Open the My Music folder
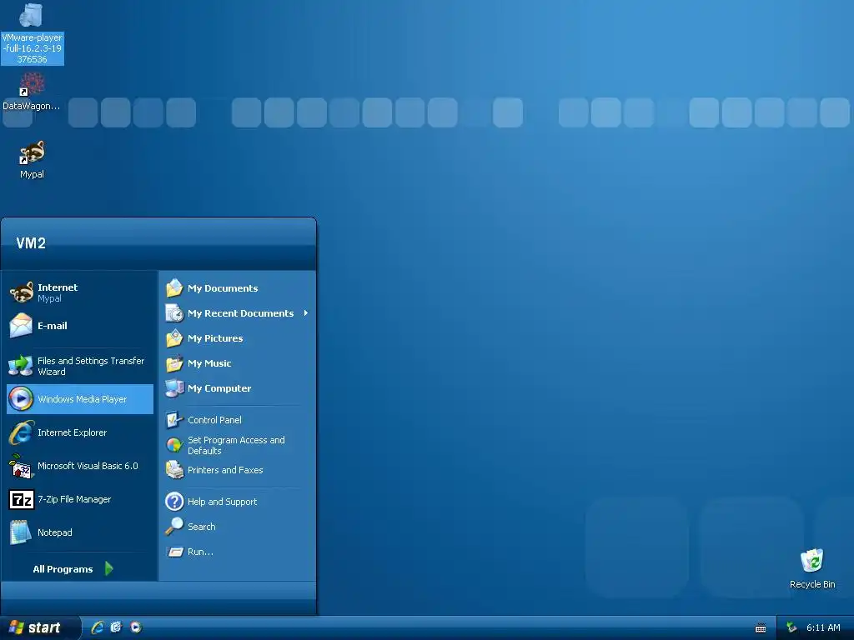854x640 pixels. tap(237, 363)
